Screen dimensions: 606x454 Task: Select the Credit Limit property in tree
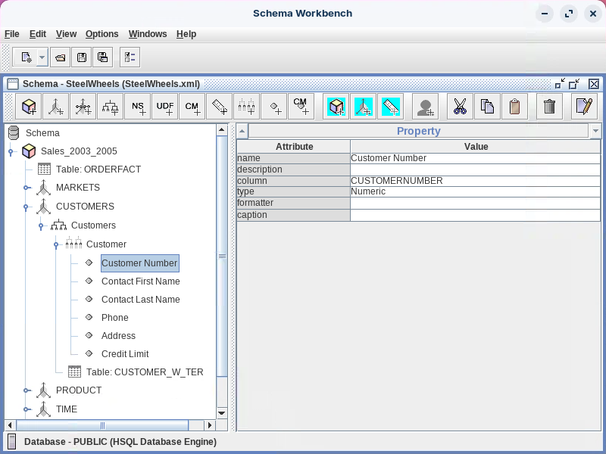(125, 354)
